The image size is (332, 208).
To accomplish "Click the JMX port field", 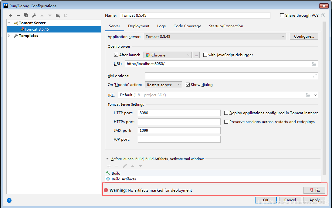I will [x=179, y=131].
